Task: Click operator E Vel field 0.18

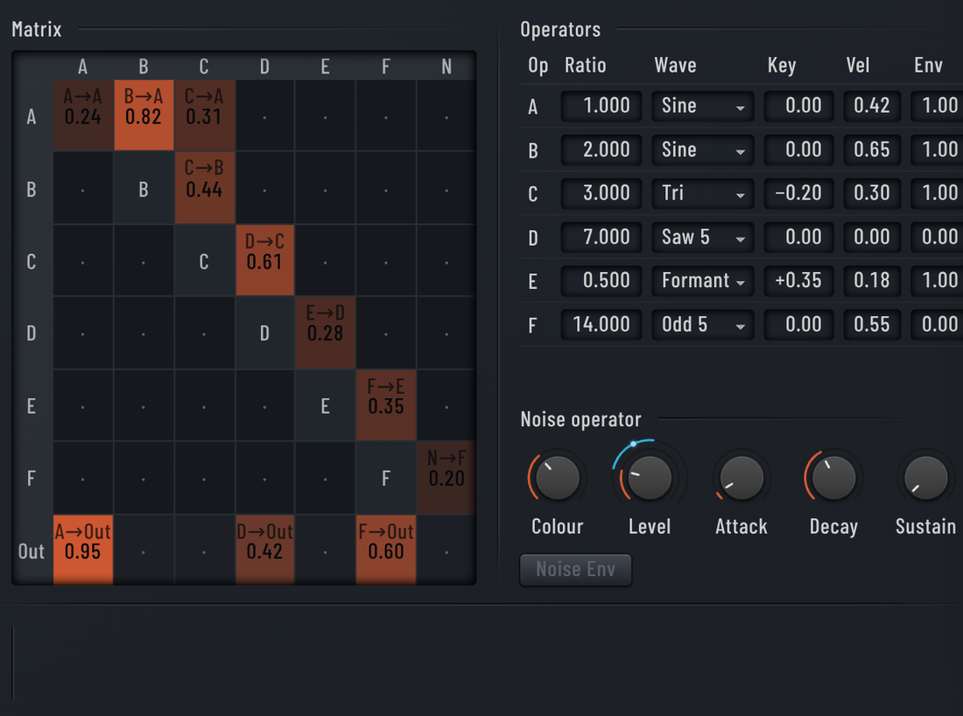Action: pos(872,281)
